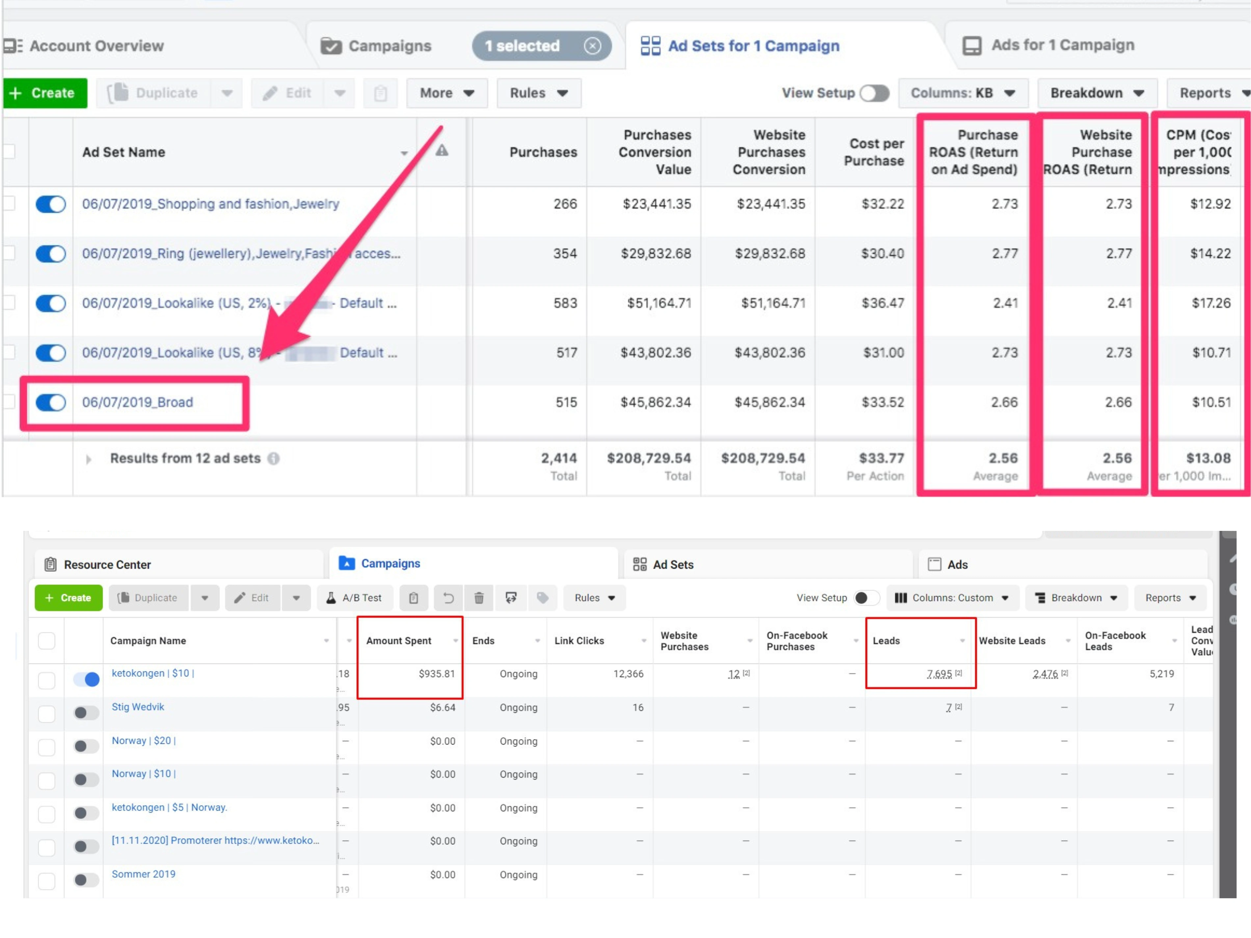Click info icon next to Results from 12 ad sets
The height and width of the screenshot is (938, 1251).
pos(273,458)
